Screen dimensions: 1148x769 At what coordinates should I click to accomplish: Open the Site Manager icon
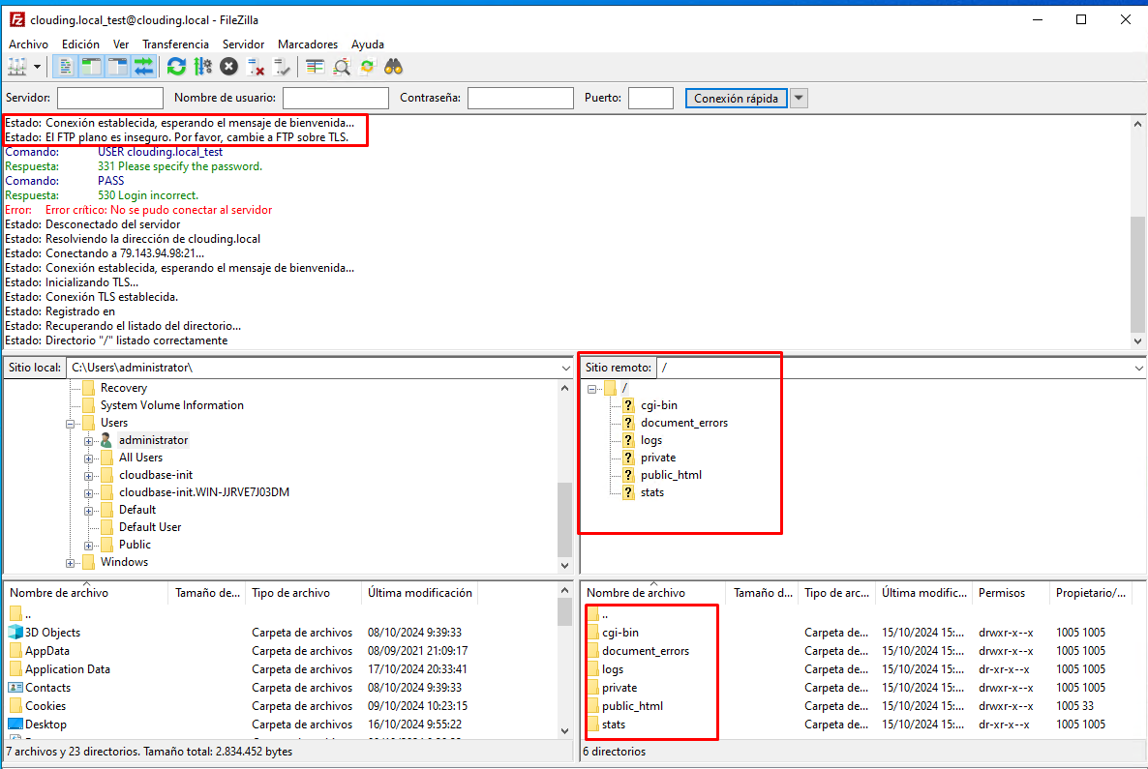16,68
